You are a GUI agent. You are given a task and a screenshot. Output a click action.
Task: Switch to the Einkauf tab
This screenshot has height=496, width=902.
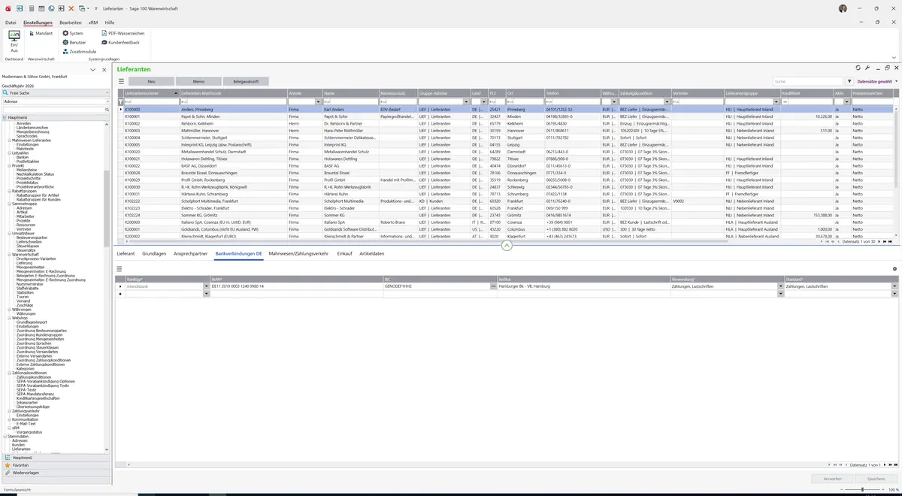pyautogui.click(x=344, y=254)
